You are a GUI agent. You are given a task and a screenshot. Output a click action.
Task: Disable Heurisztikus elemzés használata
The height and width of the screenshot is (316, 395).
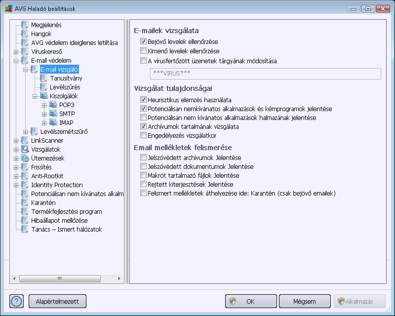click(x=143, y=100)
